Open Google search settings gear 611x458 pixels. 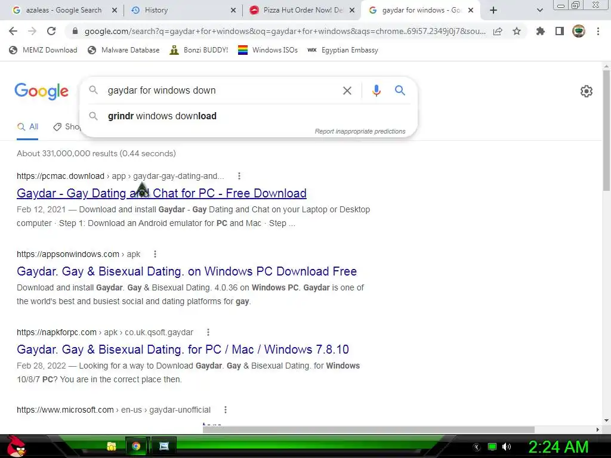click(x=586, y=91)
